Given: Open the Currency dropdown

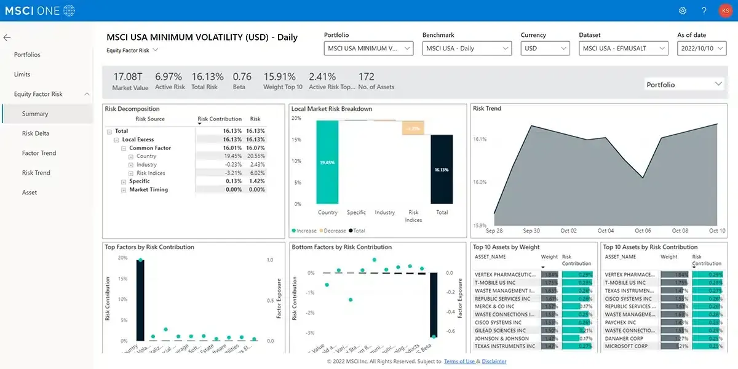Looking at the screenshot, I should [x=545, y=48].
